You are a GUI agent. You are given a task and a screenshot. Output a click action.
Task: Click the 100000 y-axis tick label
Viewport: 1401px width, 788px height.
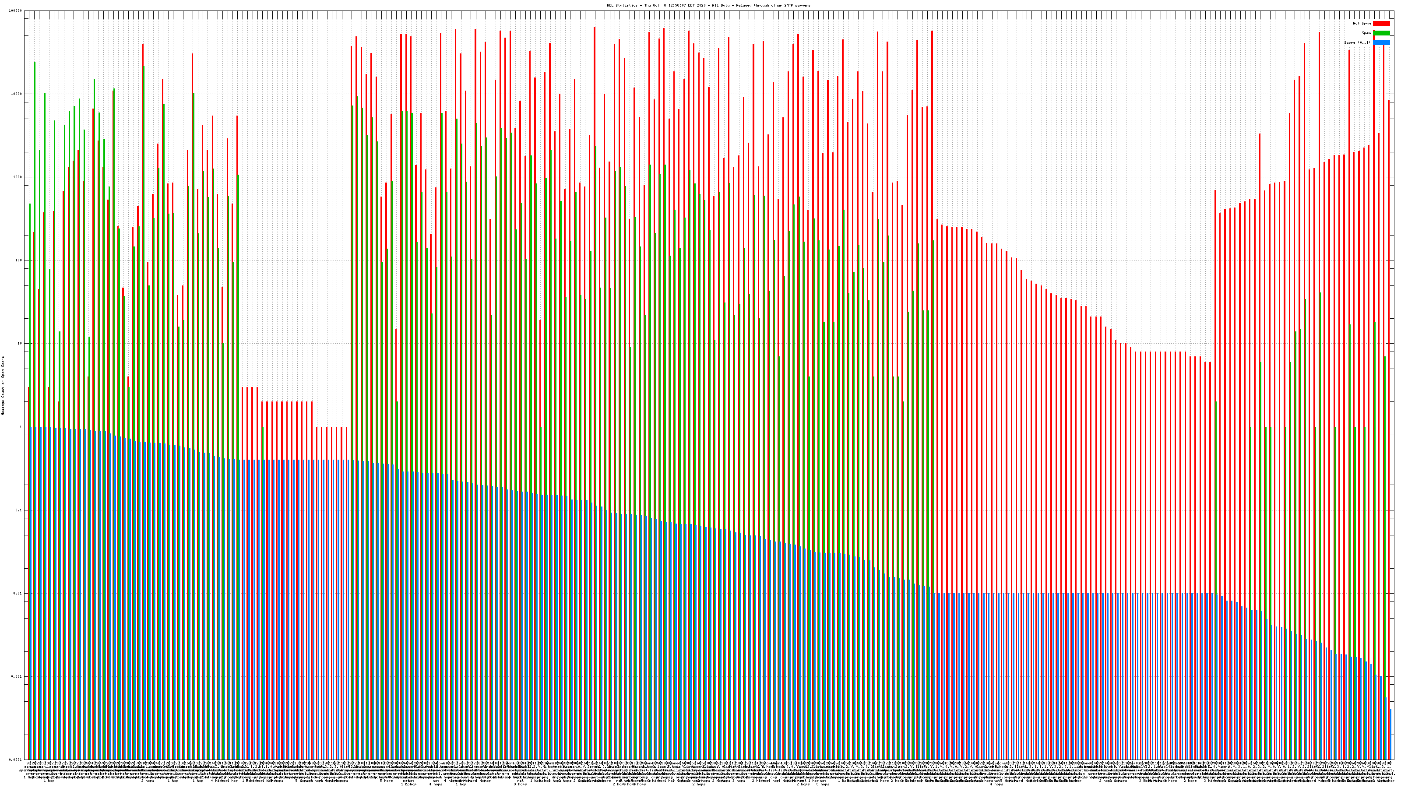coord(16,11)
